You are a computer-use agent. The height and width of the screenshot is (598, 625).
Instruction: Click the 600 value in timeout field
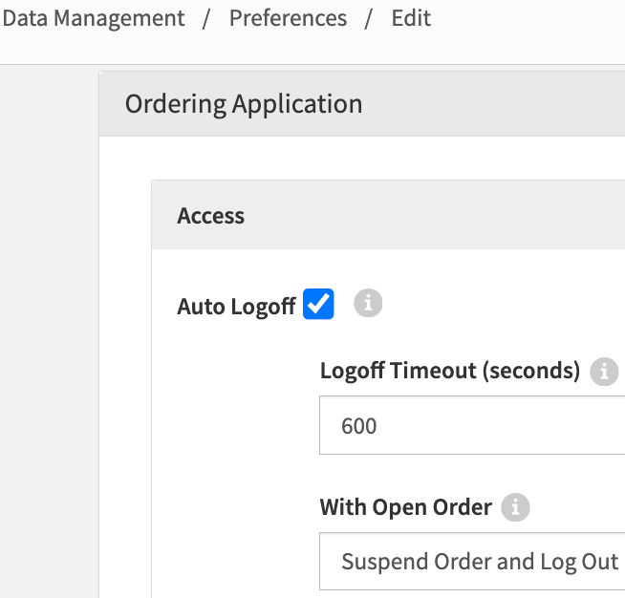[359, 426]
